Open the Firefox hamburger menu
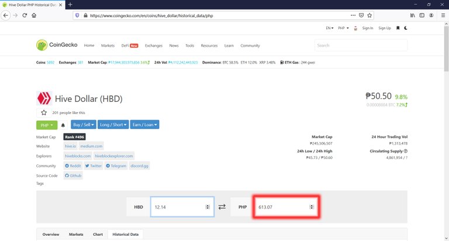Screen dimensions: 449x241 pyautogui.click(x=443, y=15)
